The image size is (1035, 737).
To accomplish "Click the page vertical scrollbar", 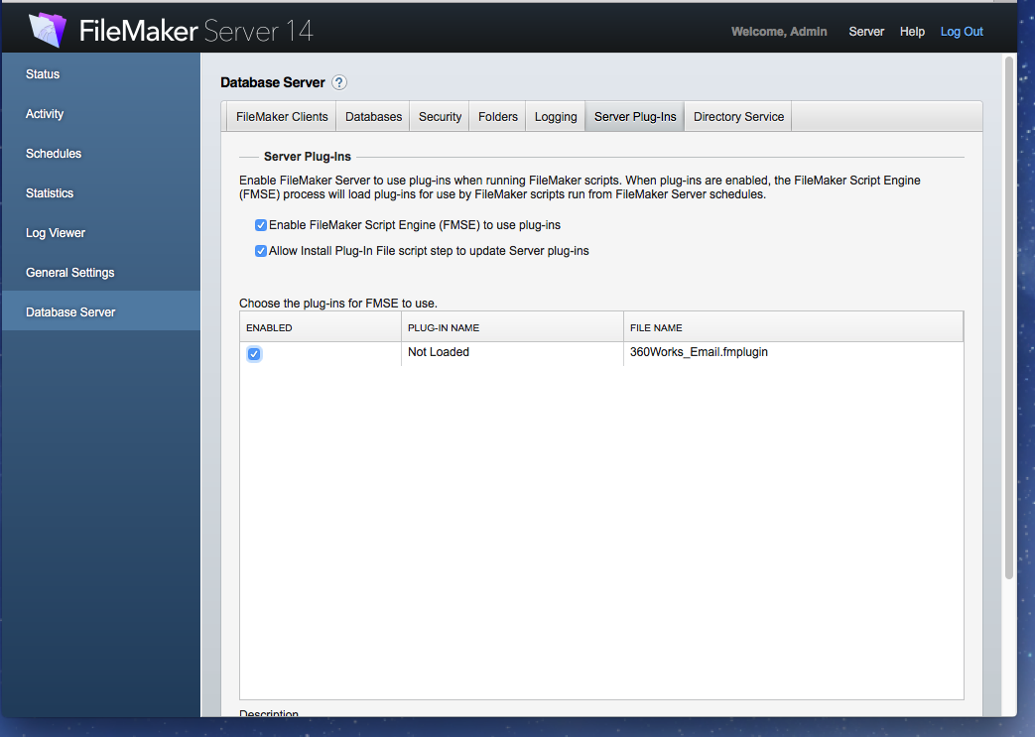I will (1009, 317).
